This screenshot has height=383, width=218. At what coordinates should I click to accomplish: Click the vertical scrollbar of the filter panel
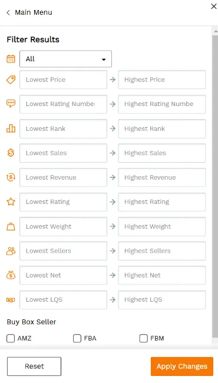[x=215, y=186]
